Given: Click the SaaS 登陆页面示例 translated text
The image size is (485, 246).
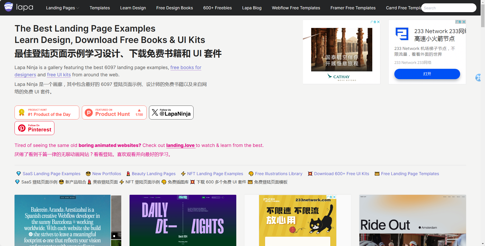Looking at the screenshot, I should click(39, 182).
